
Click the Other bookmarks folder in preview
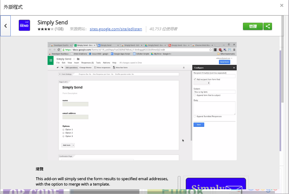(226, 54)
